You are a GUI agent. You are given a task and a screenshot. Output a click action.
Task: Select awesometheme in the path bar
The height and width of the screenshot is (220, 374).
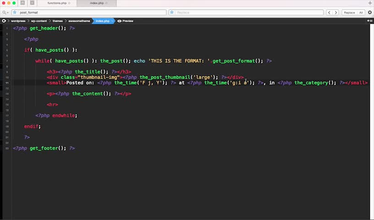[79, 21]
